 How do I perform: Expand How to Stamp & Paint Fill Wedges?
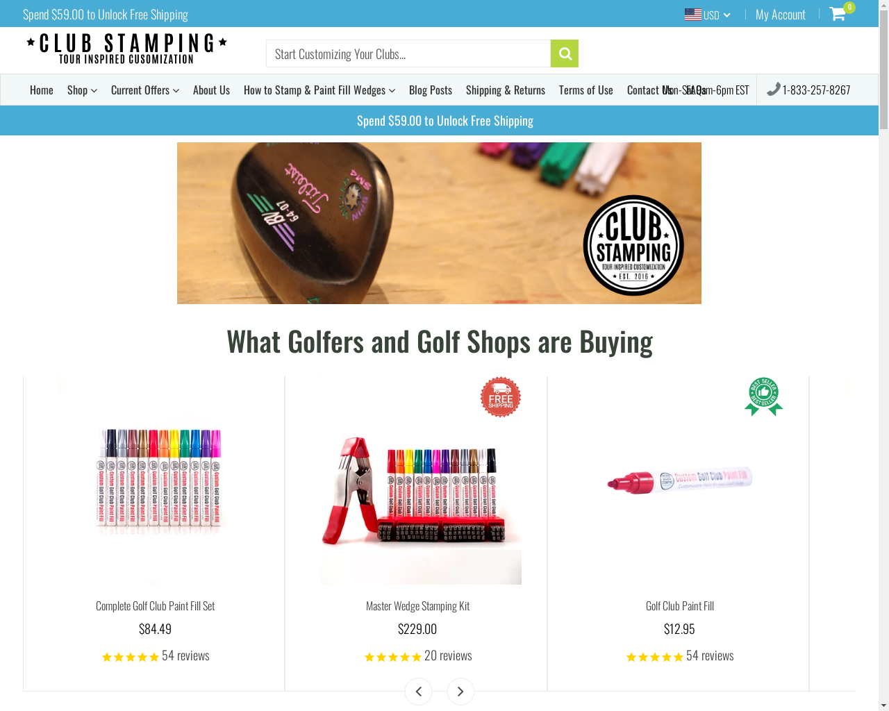(x=319, y=90)
